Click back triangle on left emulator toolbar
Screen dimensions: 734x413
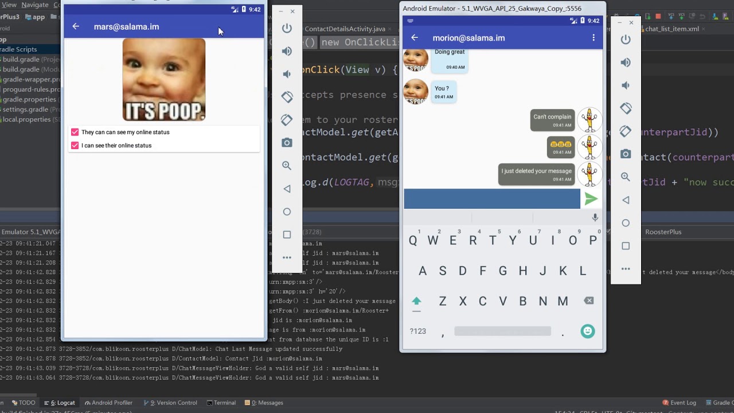click(287, 189)
